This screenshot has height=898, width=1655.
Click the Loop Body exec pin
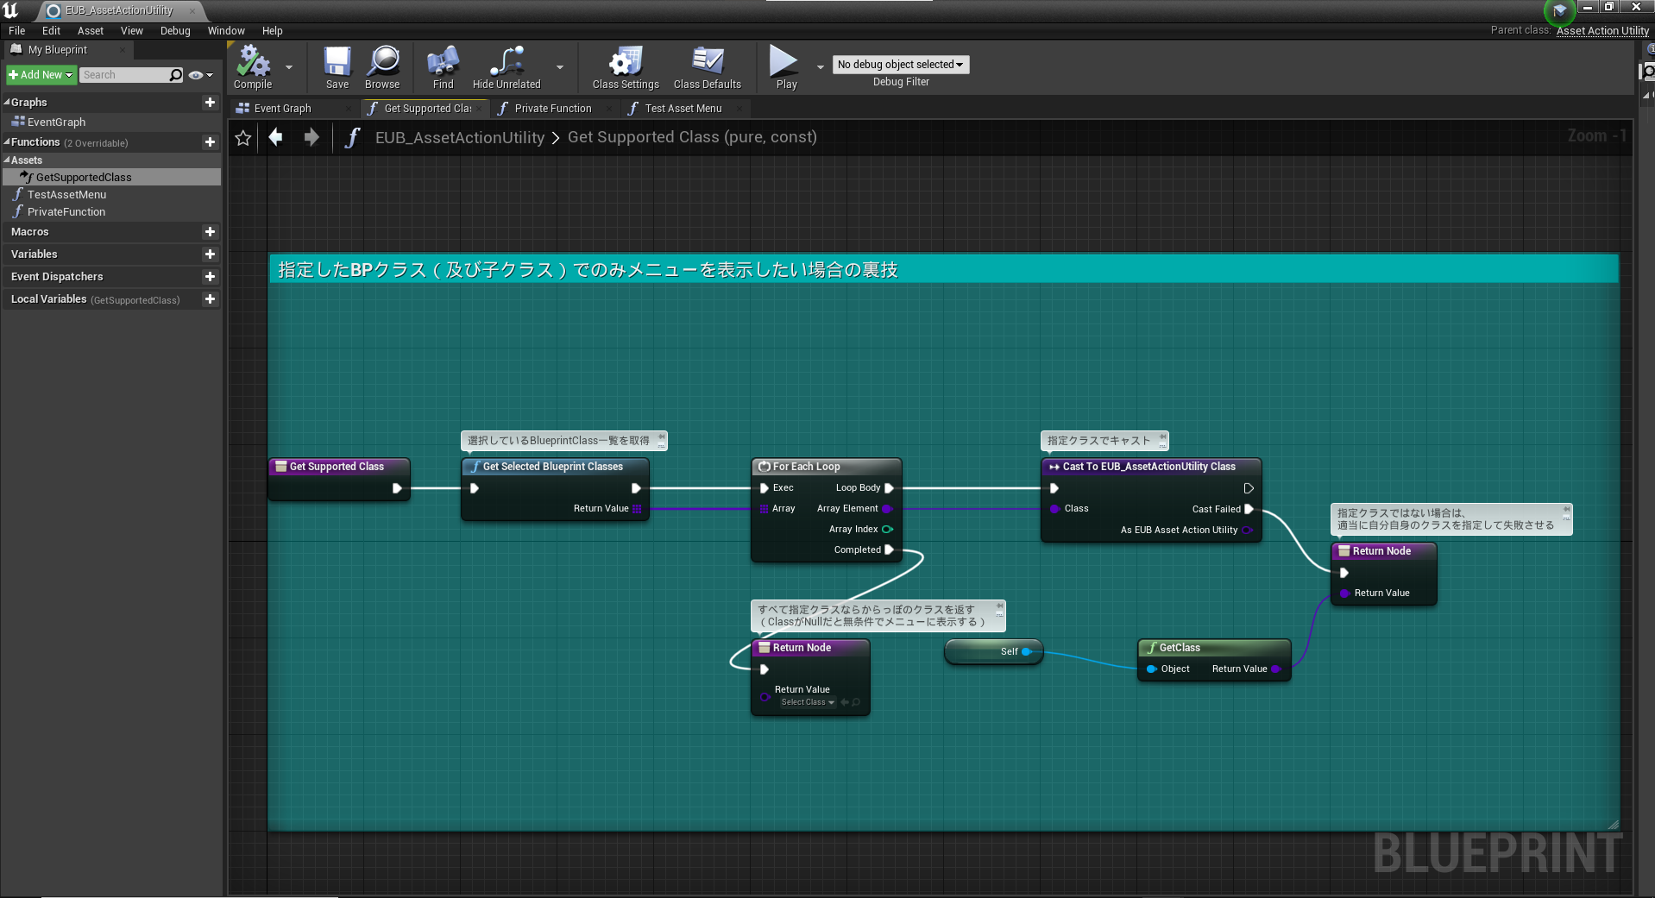point(889,487)
